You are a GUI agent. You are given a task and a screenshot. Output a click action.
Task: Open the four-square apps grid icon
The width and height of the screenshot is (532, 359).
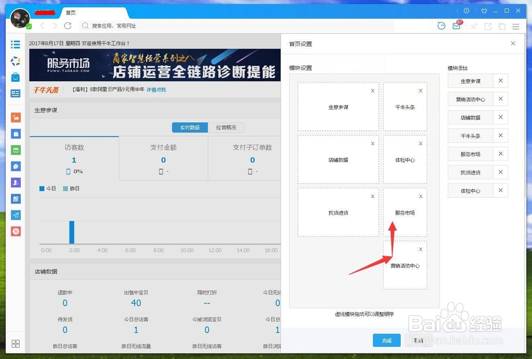click(x=15, y=344)
